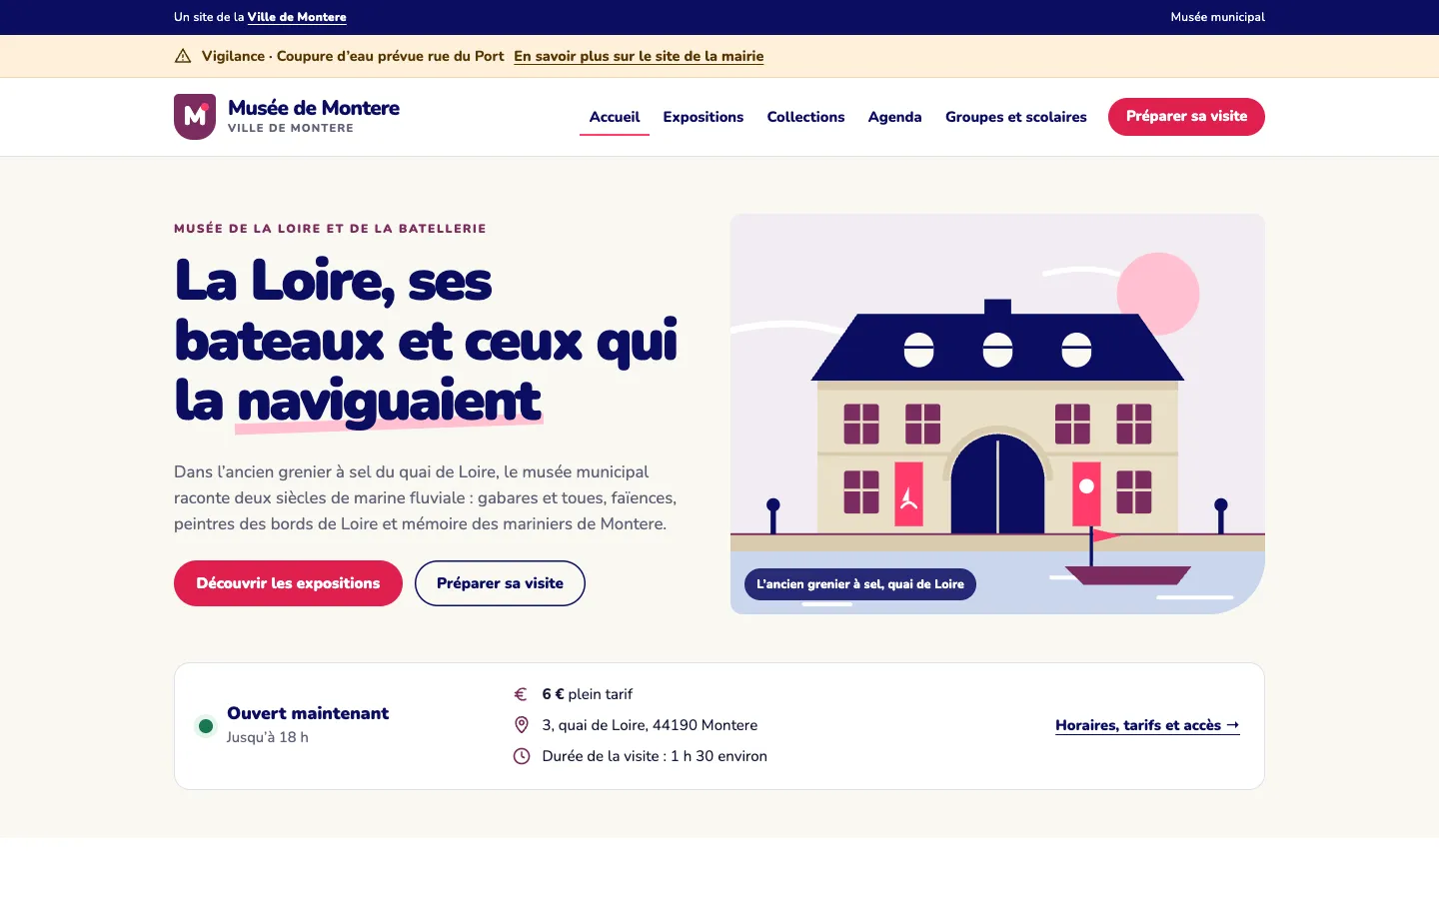Click the address 3, quai de Loire
This screenshot has height=899, width=1439.
click(650, 725)
